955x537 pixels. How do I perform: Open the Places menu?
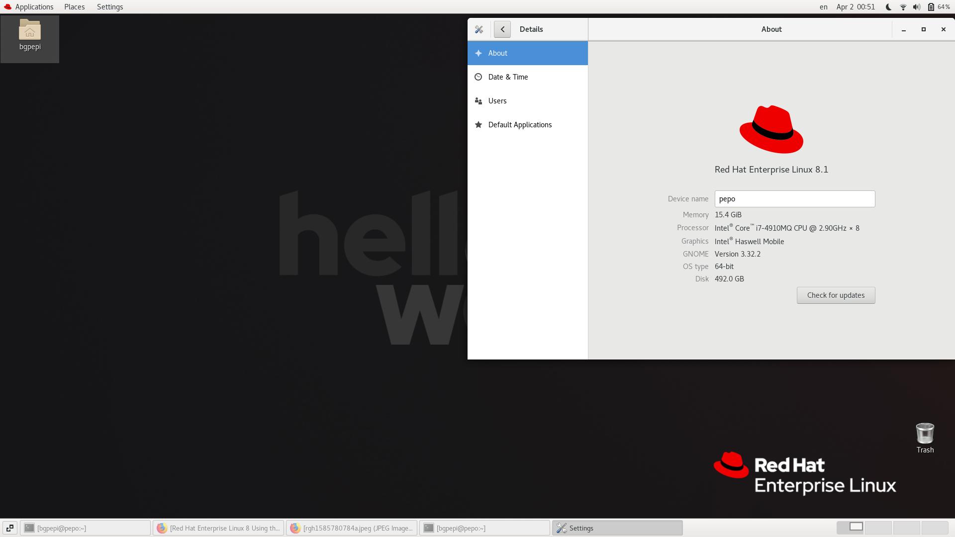point(75,7)
